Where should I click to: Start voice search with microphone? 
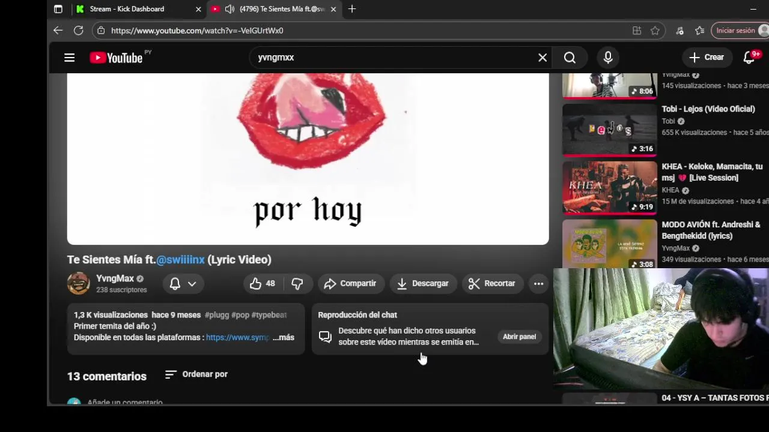point(608,58)
